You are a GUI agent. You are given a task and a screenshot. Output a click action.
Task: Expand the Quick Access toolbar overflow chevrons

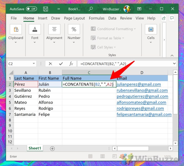[59, 9]
